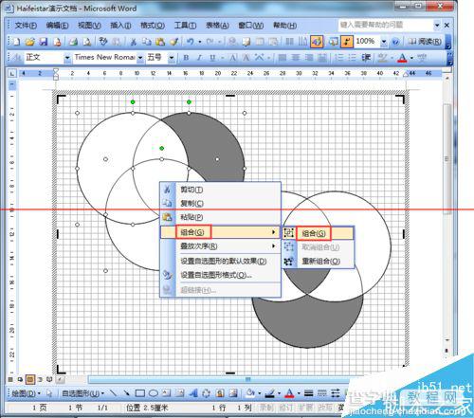
Task: Click the help question input field
Action: coord(386,25)
